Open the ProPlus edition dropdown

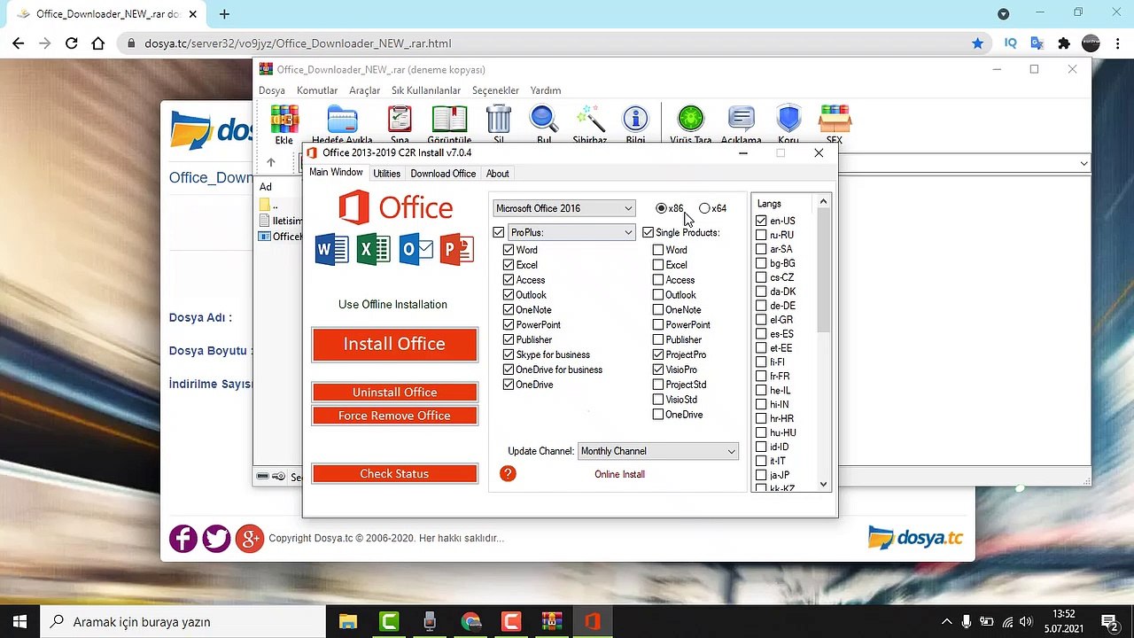pyautogui.click(x=571, y=232)
